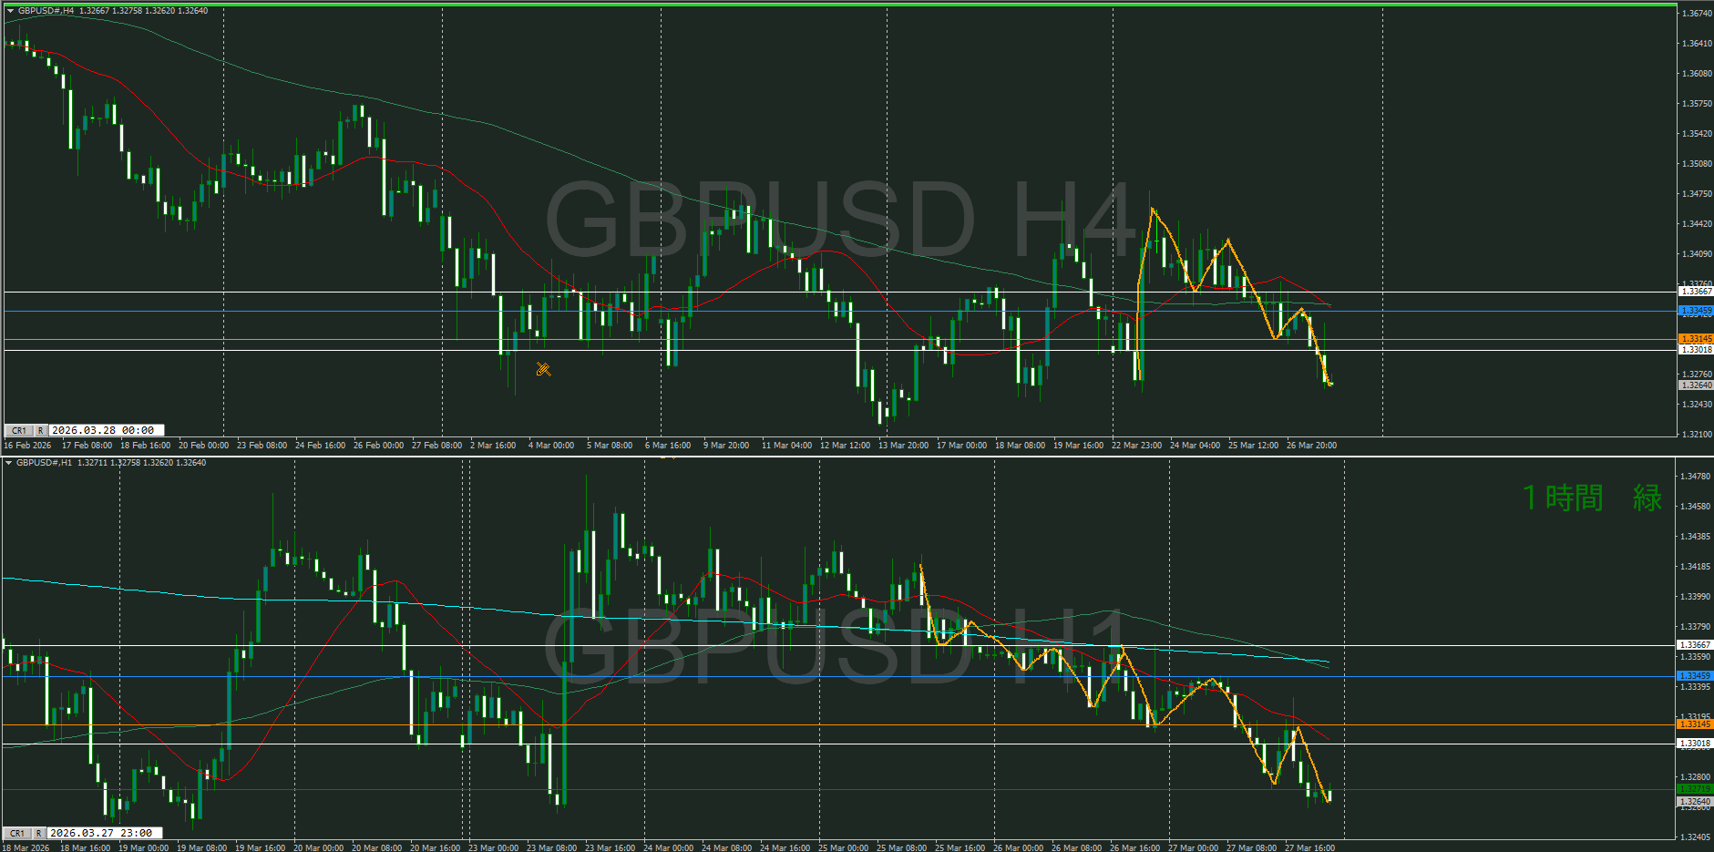Select the green 1.32719 price label on H1
The height and width of the screenshot is (852, 1714).
tap(1695, 789)
